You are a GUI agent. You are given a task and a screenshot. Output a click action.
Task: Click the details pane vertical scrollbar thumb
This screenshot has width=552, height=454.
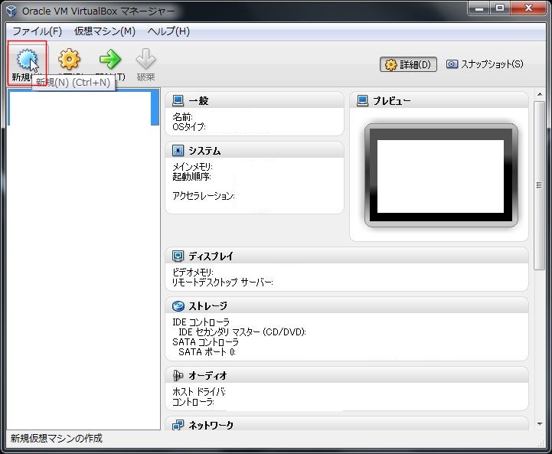[x=539, y=185]
